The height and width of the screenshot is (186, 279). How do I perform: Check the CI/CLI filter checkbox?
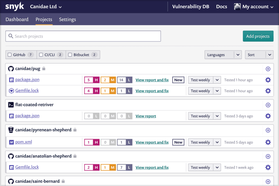point(41,55)
